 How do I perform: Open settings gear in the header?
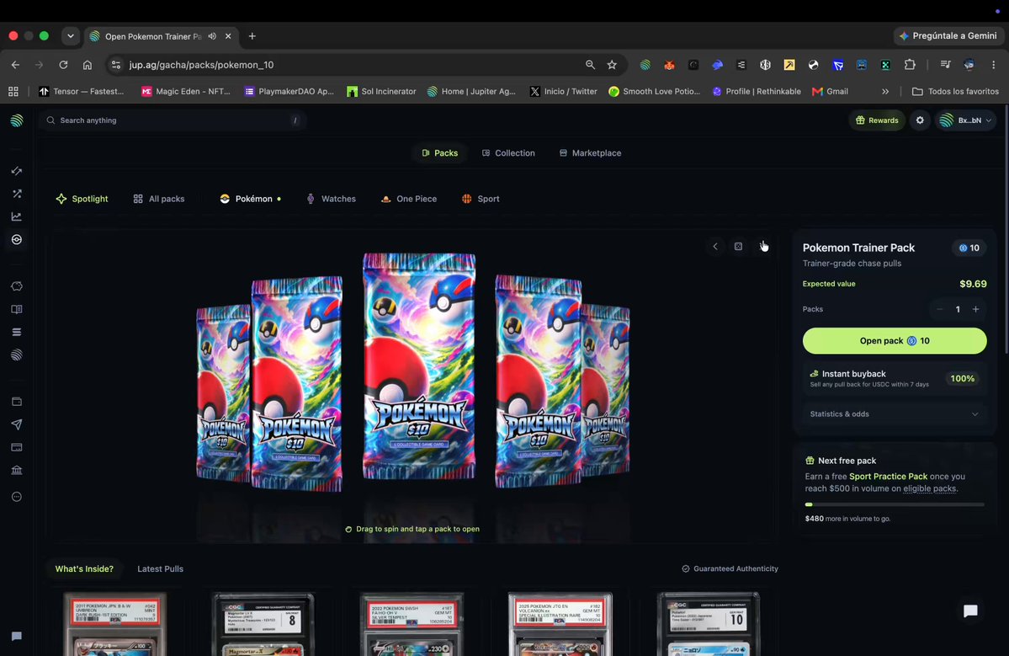(920, 120)
